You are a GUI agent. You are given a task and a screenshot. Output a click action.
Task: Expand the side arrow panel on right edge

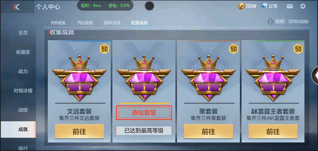(315, 75)
